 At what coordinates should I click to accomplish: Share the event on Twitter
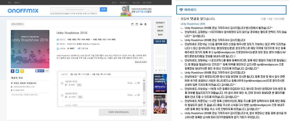[17, 71]
